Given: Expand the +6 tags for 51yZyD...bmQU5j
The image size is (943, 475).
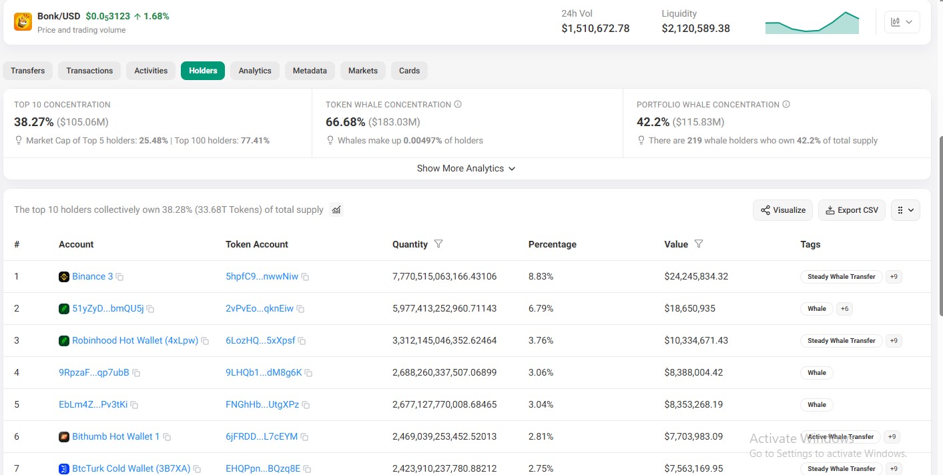Looking at the screenshot, I should (x=844, y=308).
